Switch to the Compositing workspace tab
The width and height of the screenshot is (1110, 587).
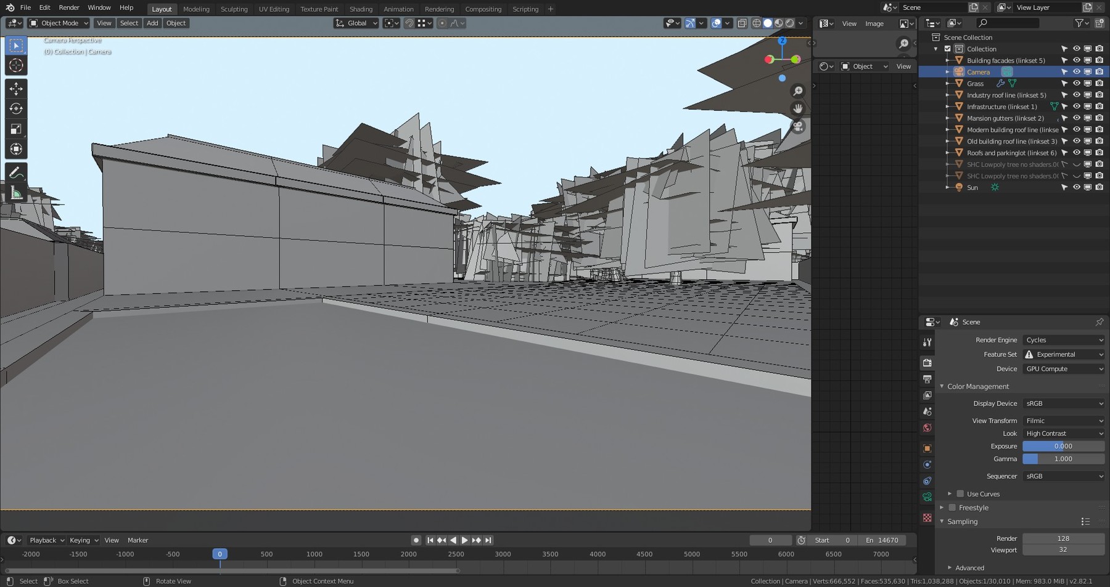[x=483, y=9]
